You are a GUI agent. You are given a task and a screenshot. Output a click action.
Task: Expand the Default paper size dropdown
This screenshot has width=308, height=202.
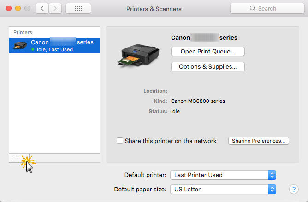tap(223, 189)
